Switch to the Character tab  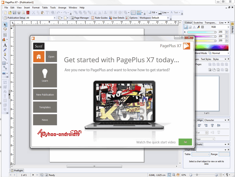209,120
